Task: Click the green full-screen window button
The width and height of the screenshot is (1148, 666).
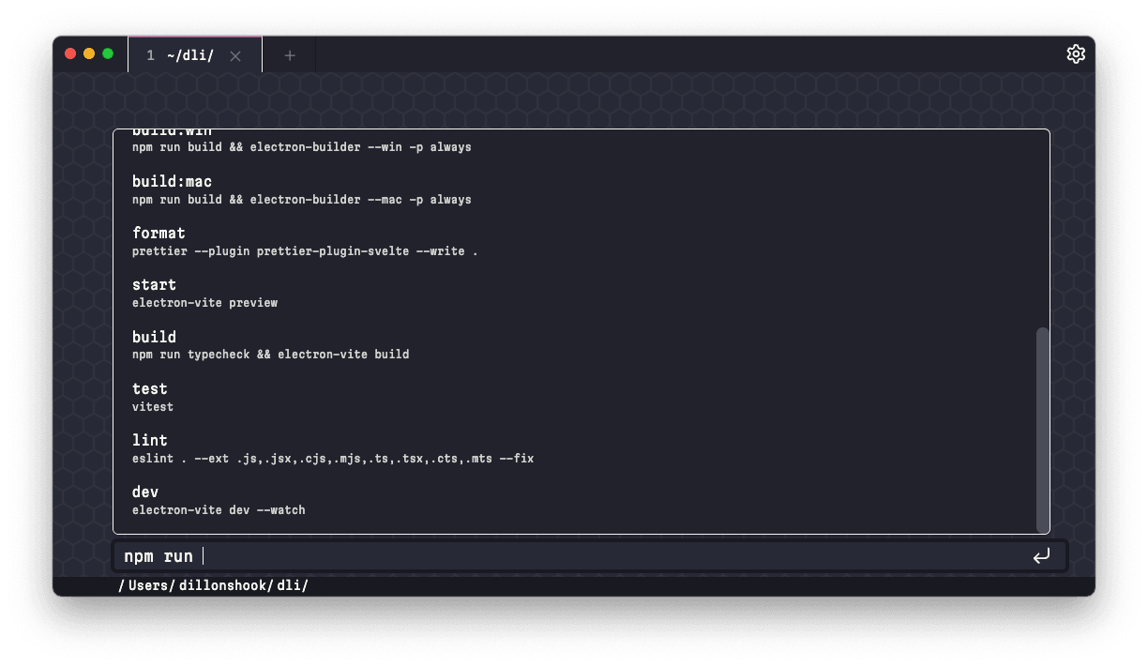Action: pos(108,53)
